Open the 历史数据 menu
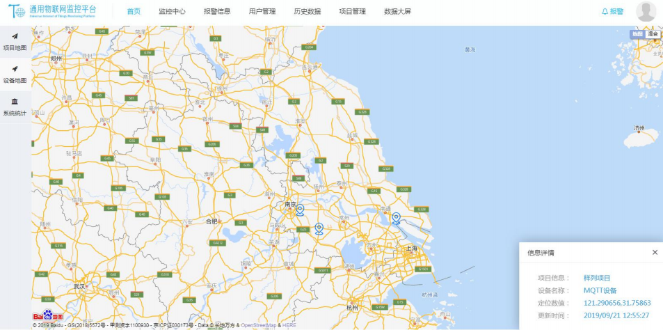663x330 pixels. tap(307, 12)
